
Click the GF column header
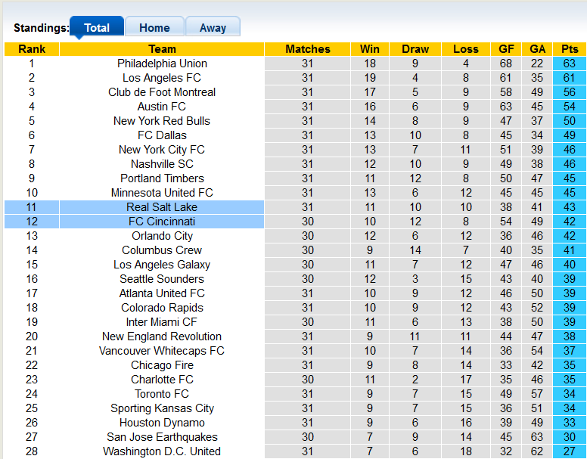(506, 49)
